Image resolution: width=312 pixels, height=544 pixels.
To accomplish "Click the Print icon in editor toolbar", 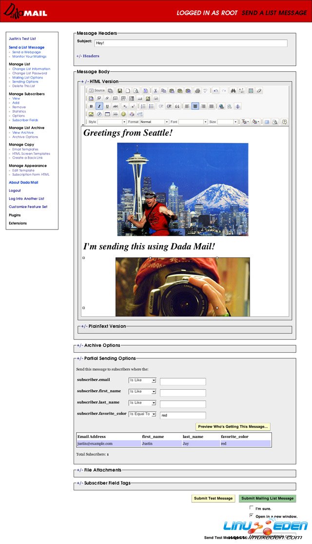I will (197, 90).
